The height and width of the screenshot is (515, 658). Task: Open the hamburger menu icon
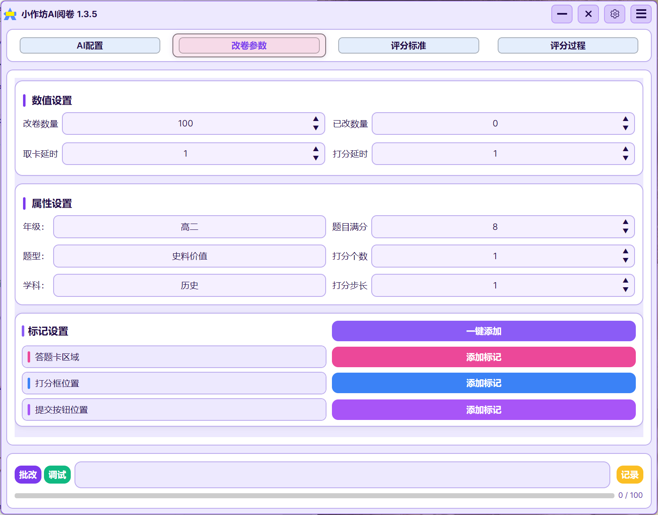pyautogui.click(x=641, y=14)
